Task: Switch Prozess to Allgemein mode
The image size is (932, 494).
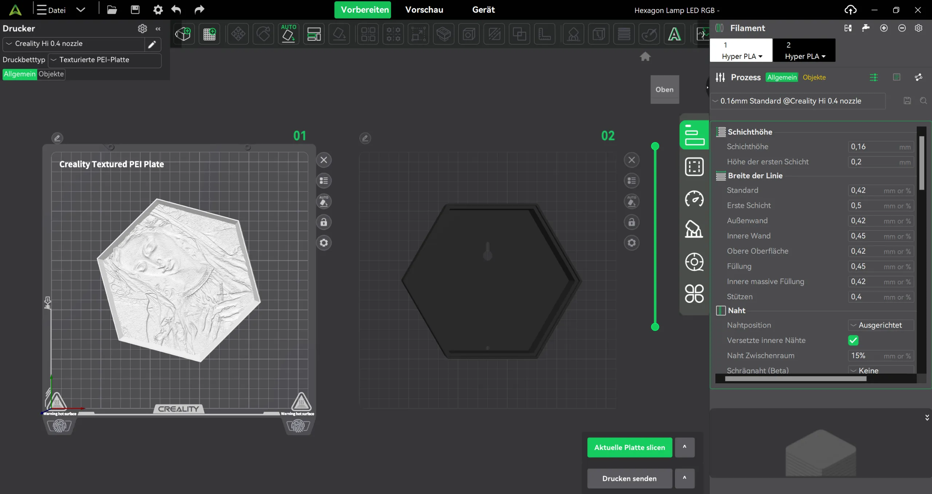Action: pos(782,77)
